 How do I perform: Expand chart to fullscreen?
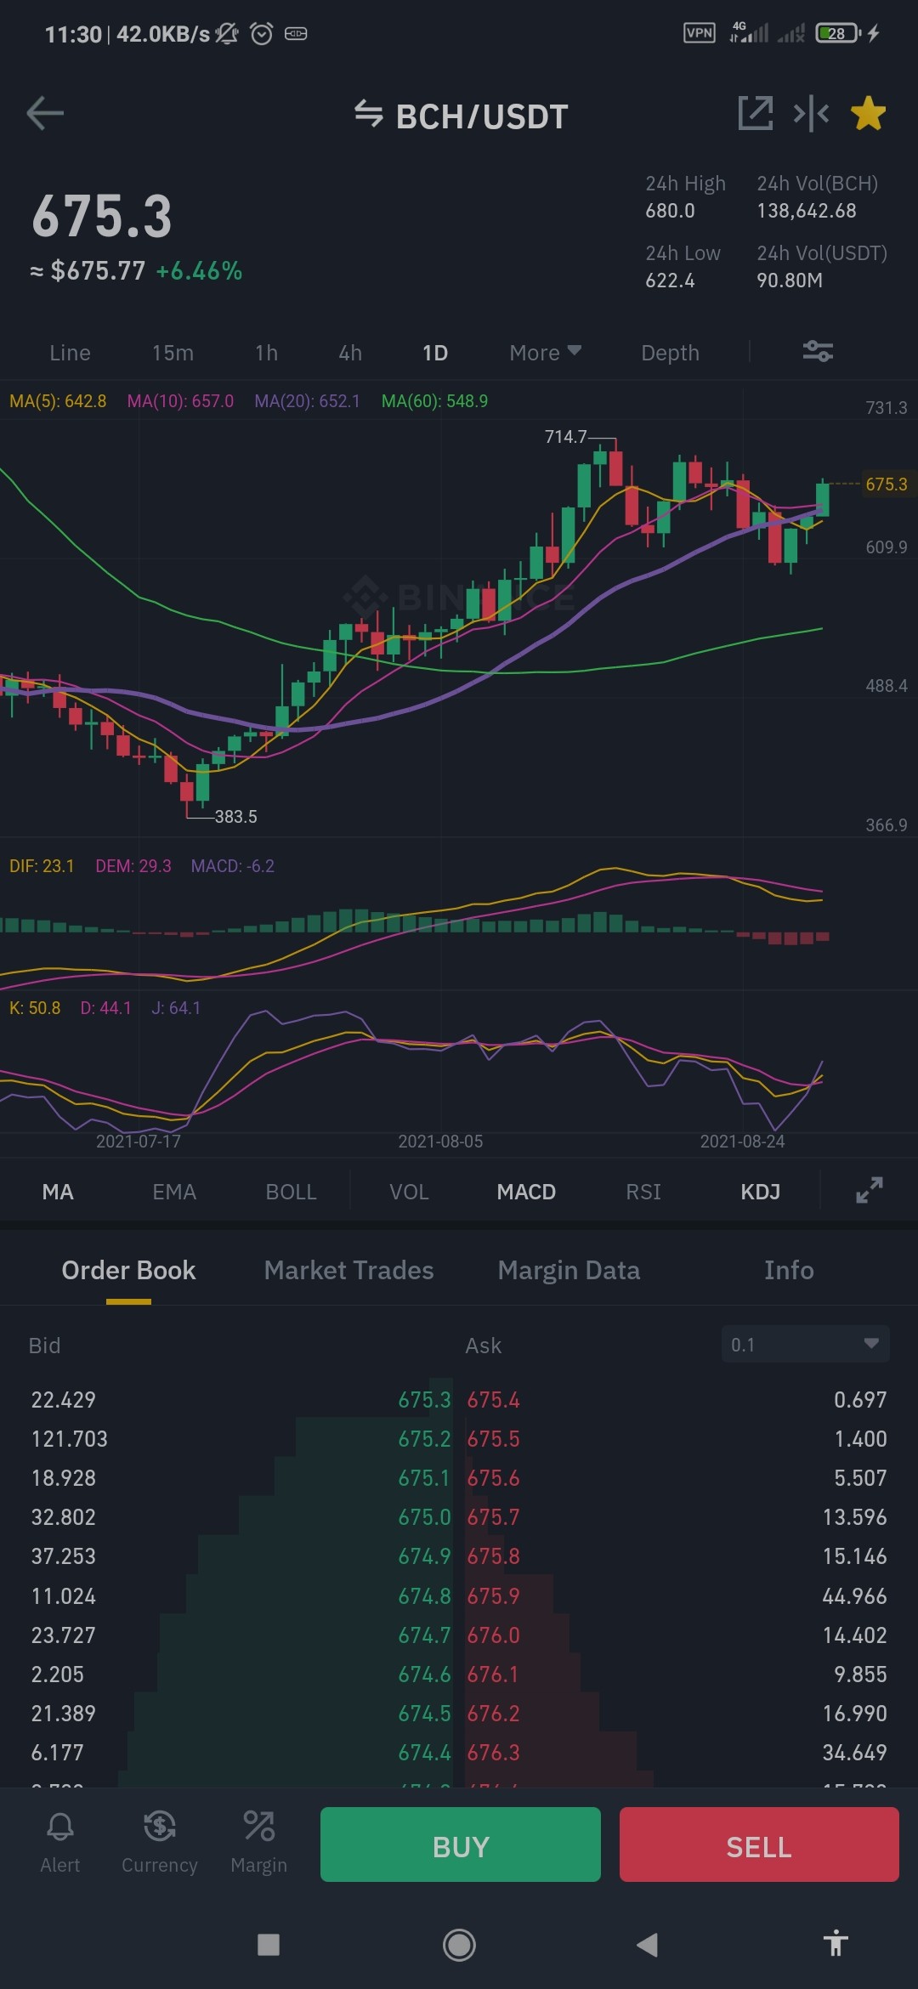869,1190
